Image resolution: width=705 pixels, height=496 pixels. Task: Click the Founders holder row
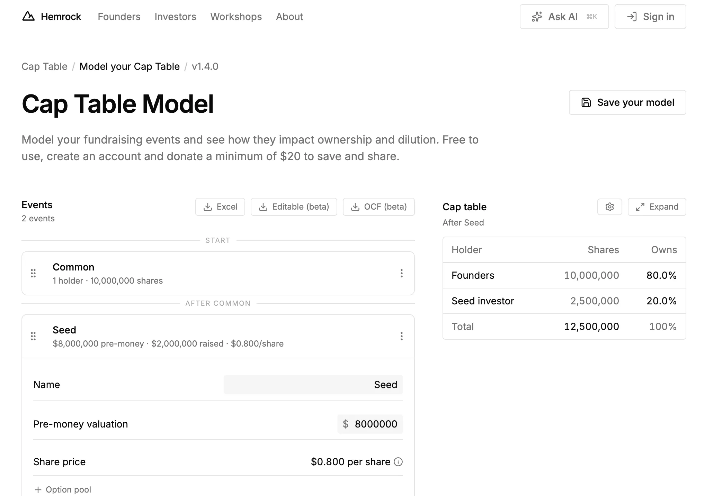click(x=564, y=275)
